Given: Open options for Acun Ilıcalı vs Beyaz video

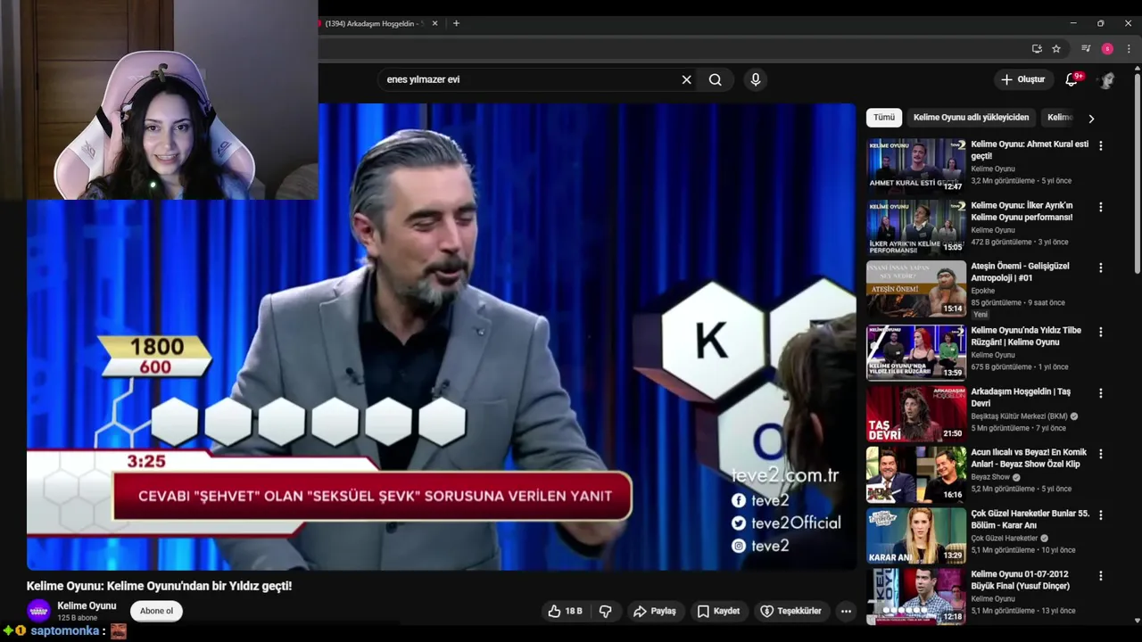Looking at the screenshot, I should (1100, 454).
